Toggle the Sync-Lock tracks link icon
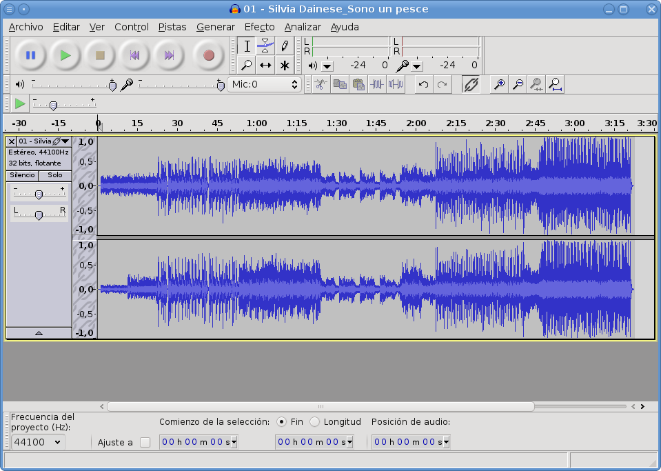661x471 pixels. (x=471, y=84)
